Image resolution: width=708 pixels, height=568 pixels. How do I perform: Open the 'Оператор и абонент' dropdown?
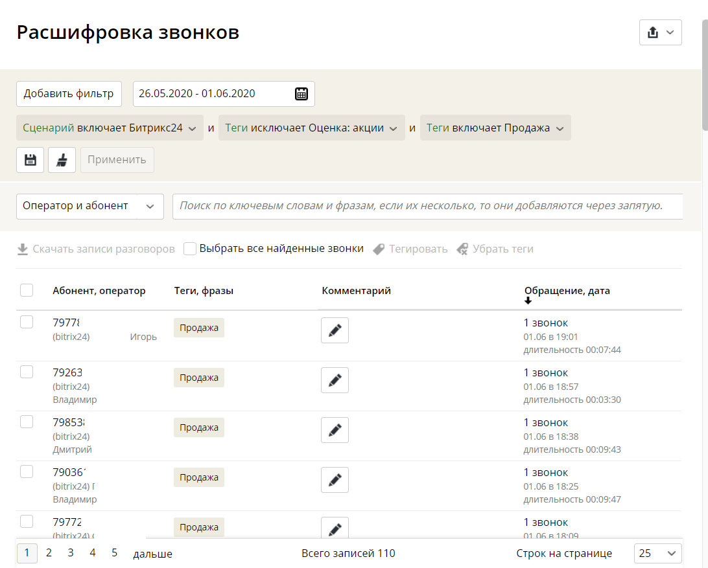pyautogui.click(x=89, y=207)
